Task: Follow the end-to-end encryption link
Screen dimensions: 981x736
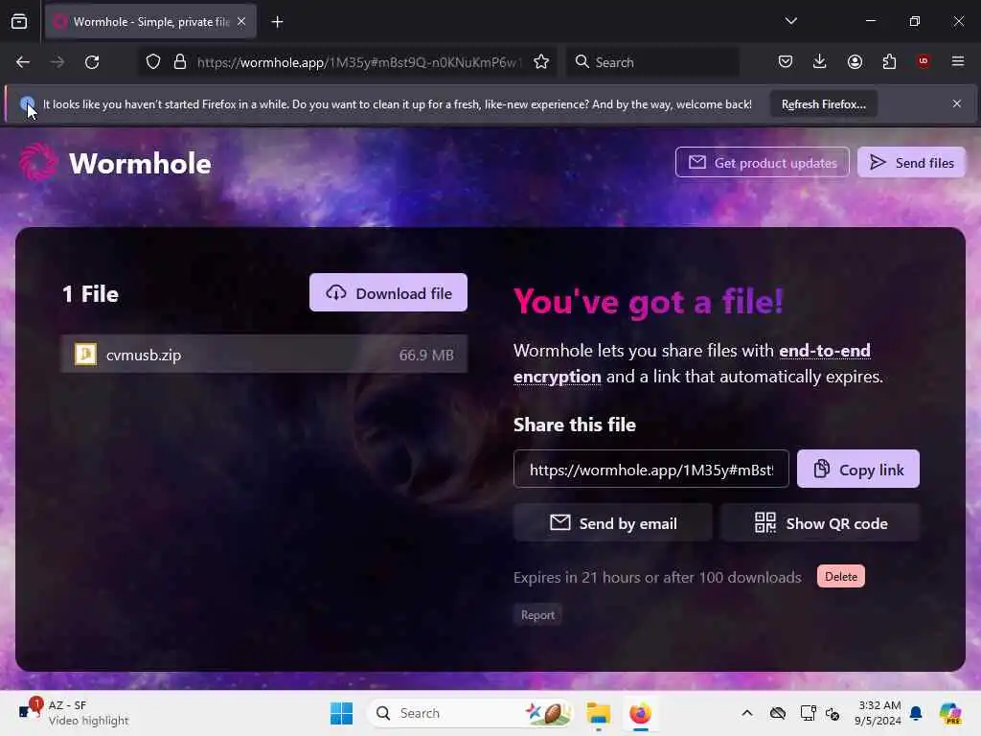Action: tap(824, 351)
